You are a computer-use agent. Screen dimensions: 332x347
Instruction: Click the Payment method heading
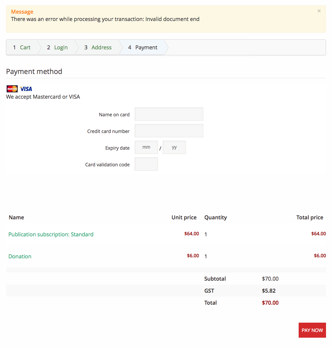[34, 71]
